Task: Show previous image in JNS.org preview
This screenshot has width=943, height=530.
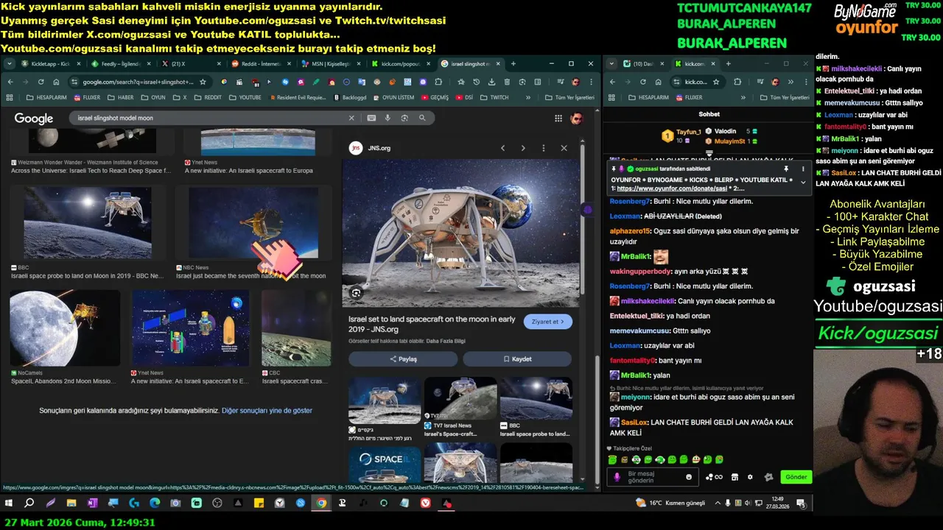Action: pos(503,148)
